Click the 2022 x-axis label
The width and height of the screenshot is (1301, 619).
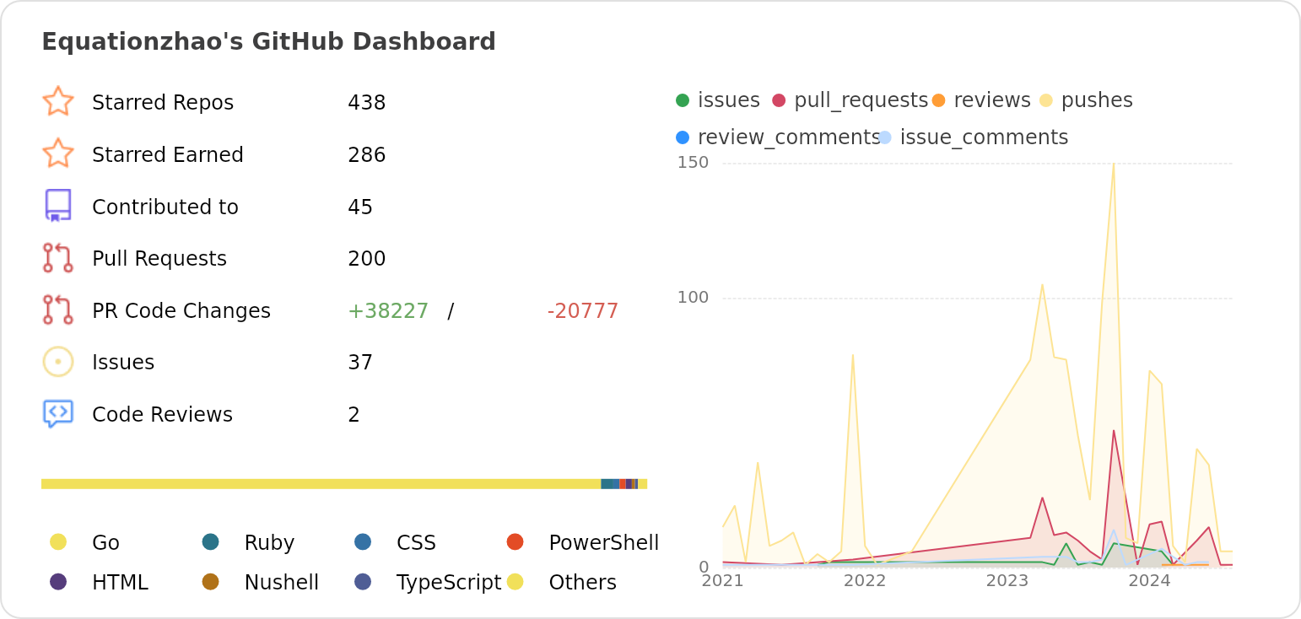click(865, 581)
